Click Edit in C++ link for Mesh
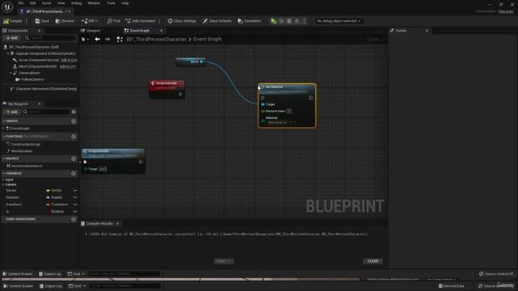This screenshot has width=518, height=291. pyautogui.click(x=68, y=66)
